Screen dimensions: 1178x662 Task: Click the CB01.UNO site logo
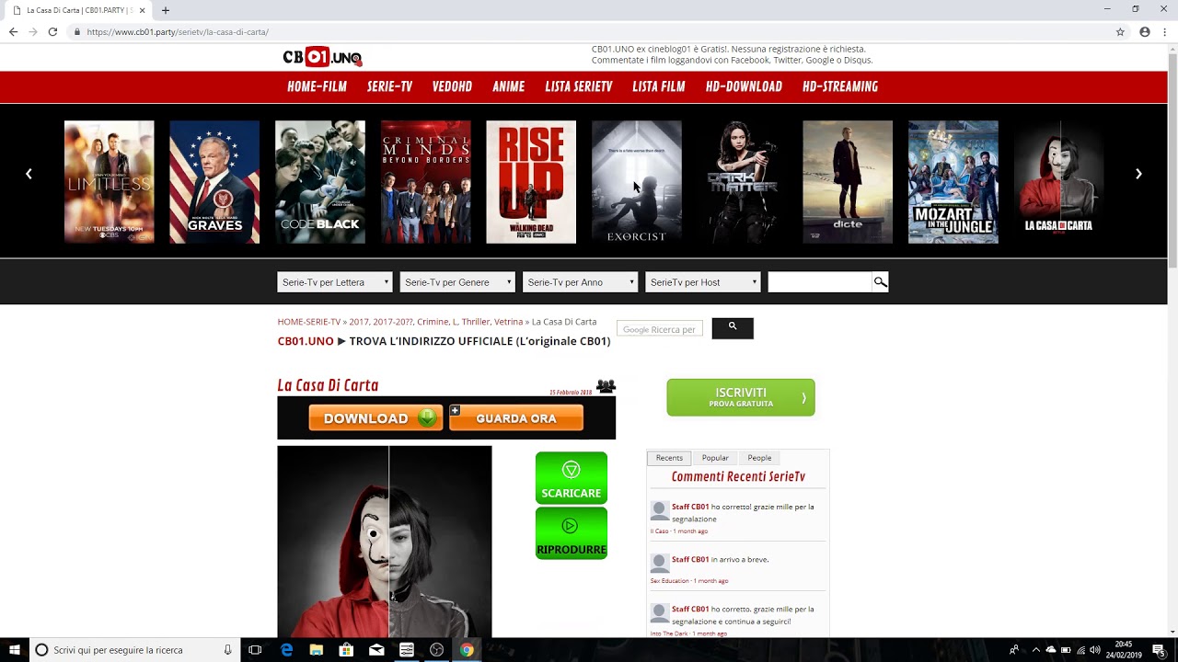click(x=322, y=57)
